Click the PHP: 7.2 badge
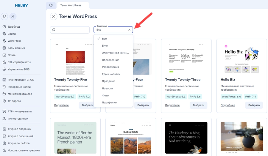Viewport: 268px width, 156px height. point(84,97)
